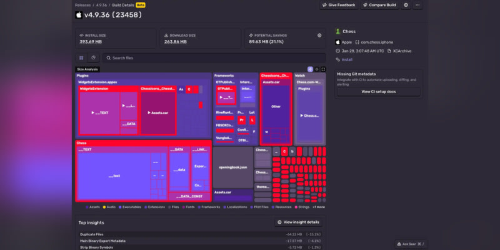Open Potential Savings settings gear
The width and height of the screenshot is (500, 250).
(x=319, y=36)
